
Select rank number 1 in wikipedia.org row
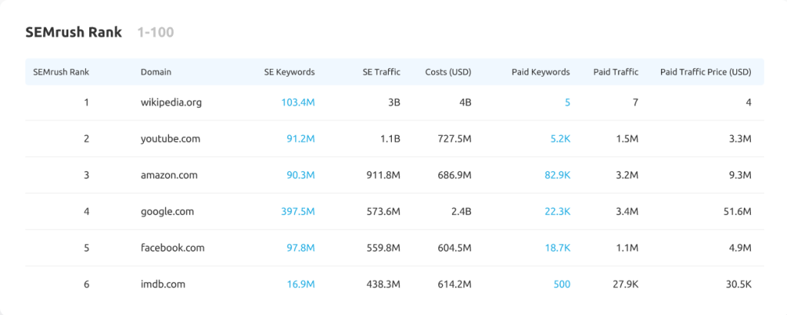(86, 103)
